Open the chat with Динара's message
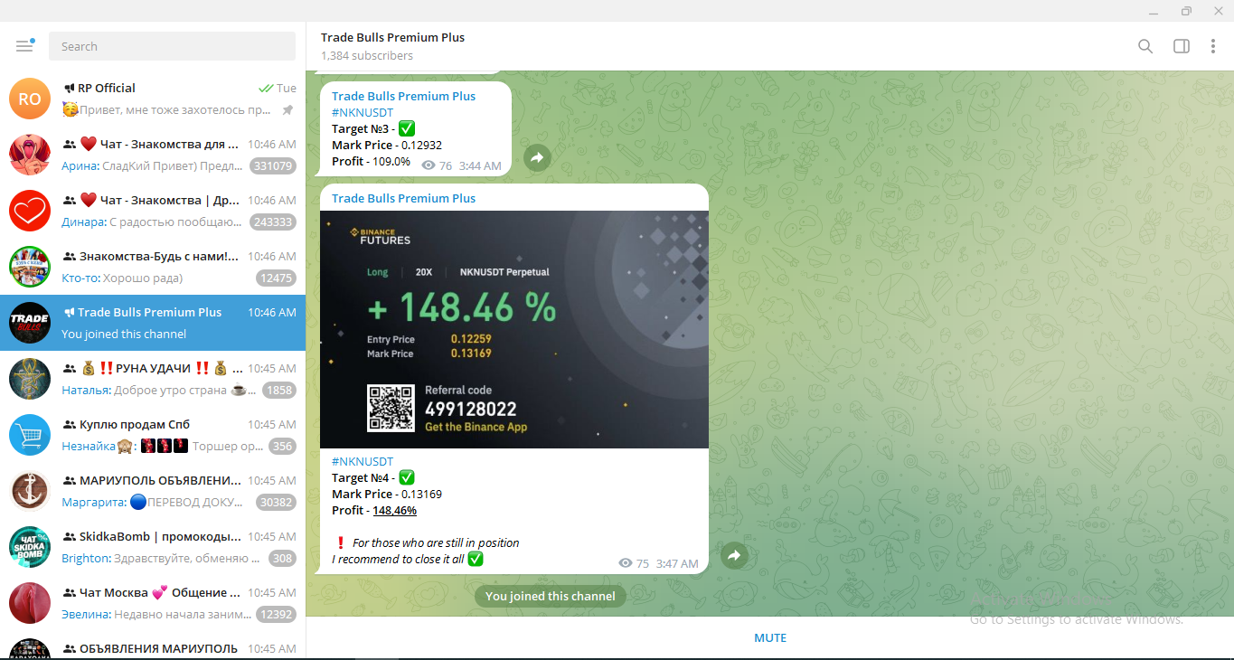This screenshot has height=660, width=1234. (153, 211)
